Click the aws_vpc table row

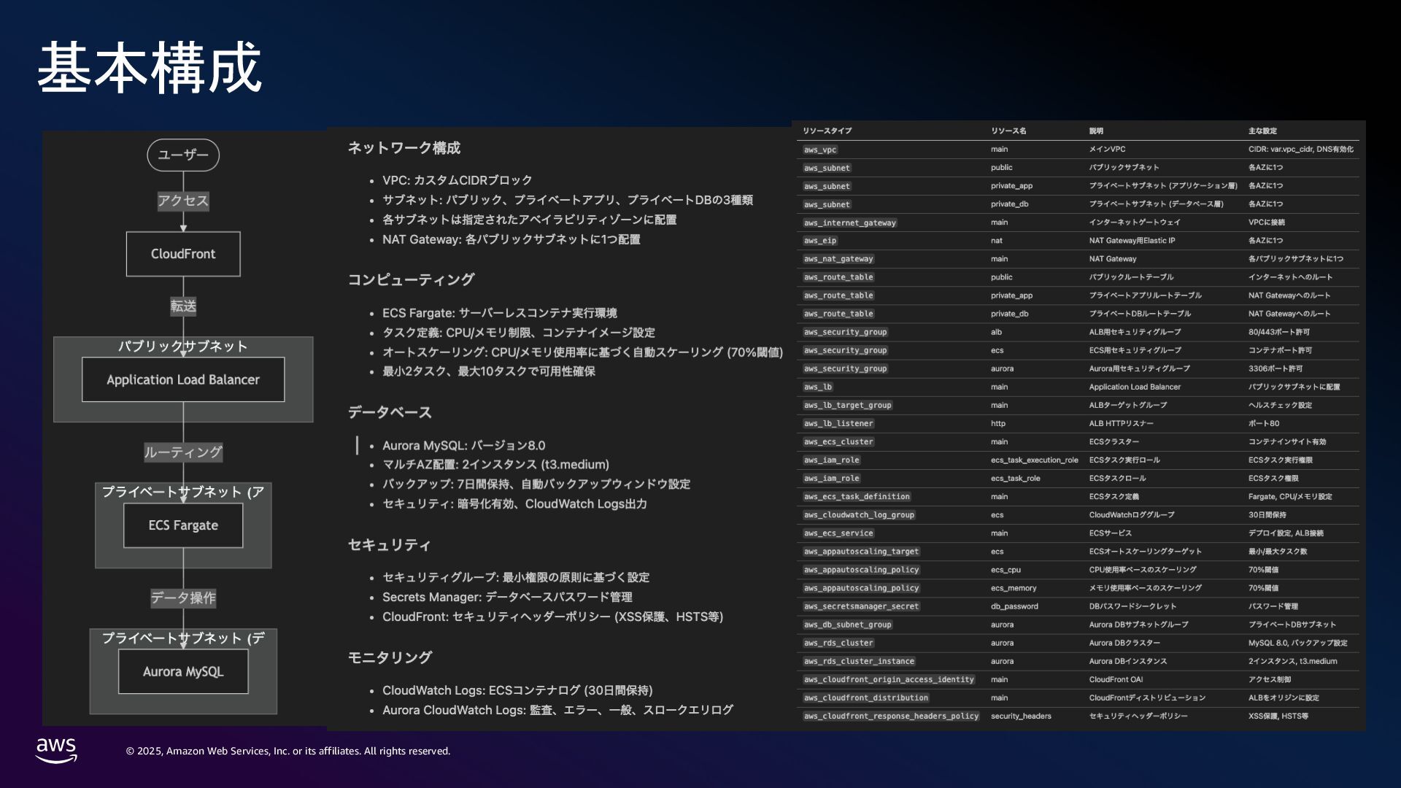[820, 150]
